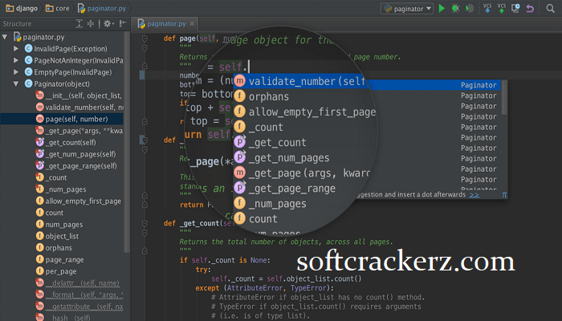Image resolution: width=562 pixels, height=321 pixels.
Task: Click the sort/expand icon in Structure toolbar
Action: 79,23
